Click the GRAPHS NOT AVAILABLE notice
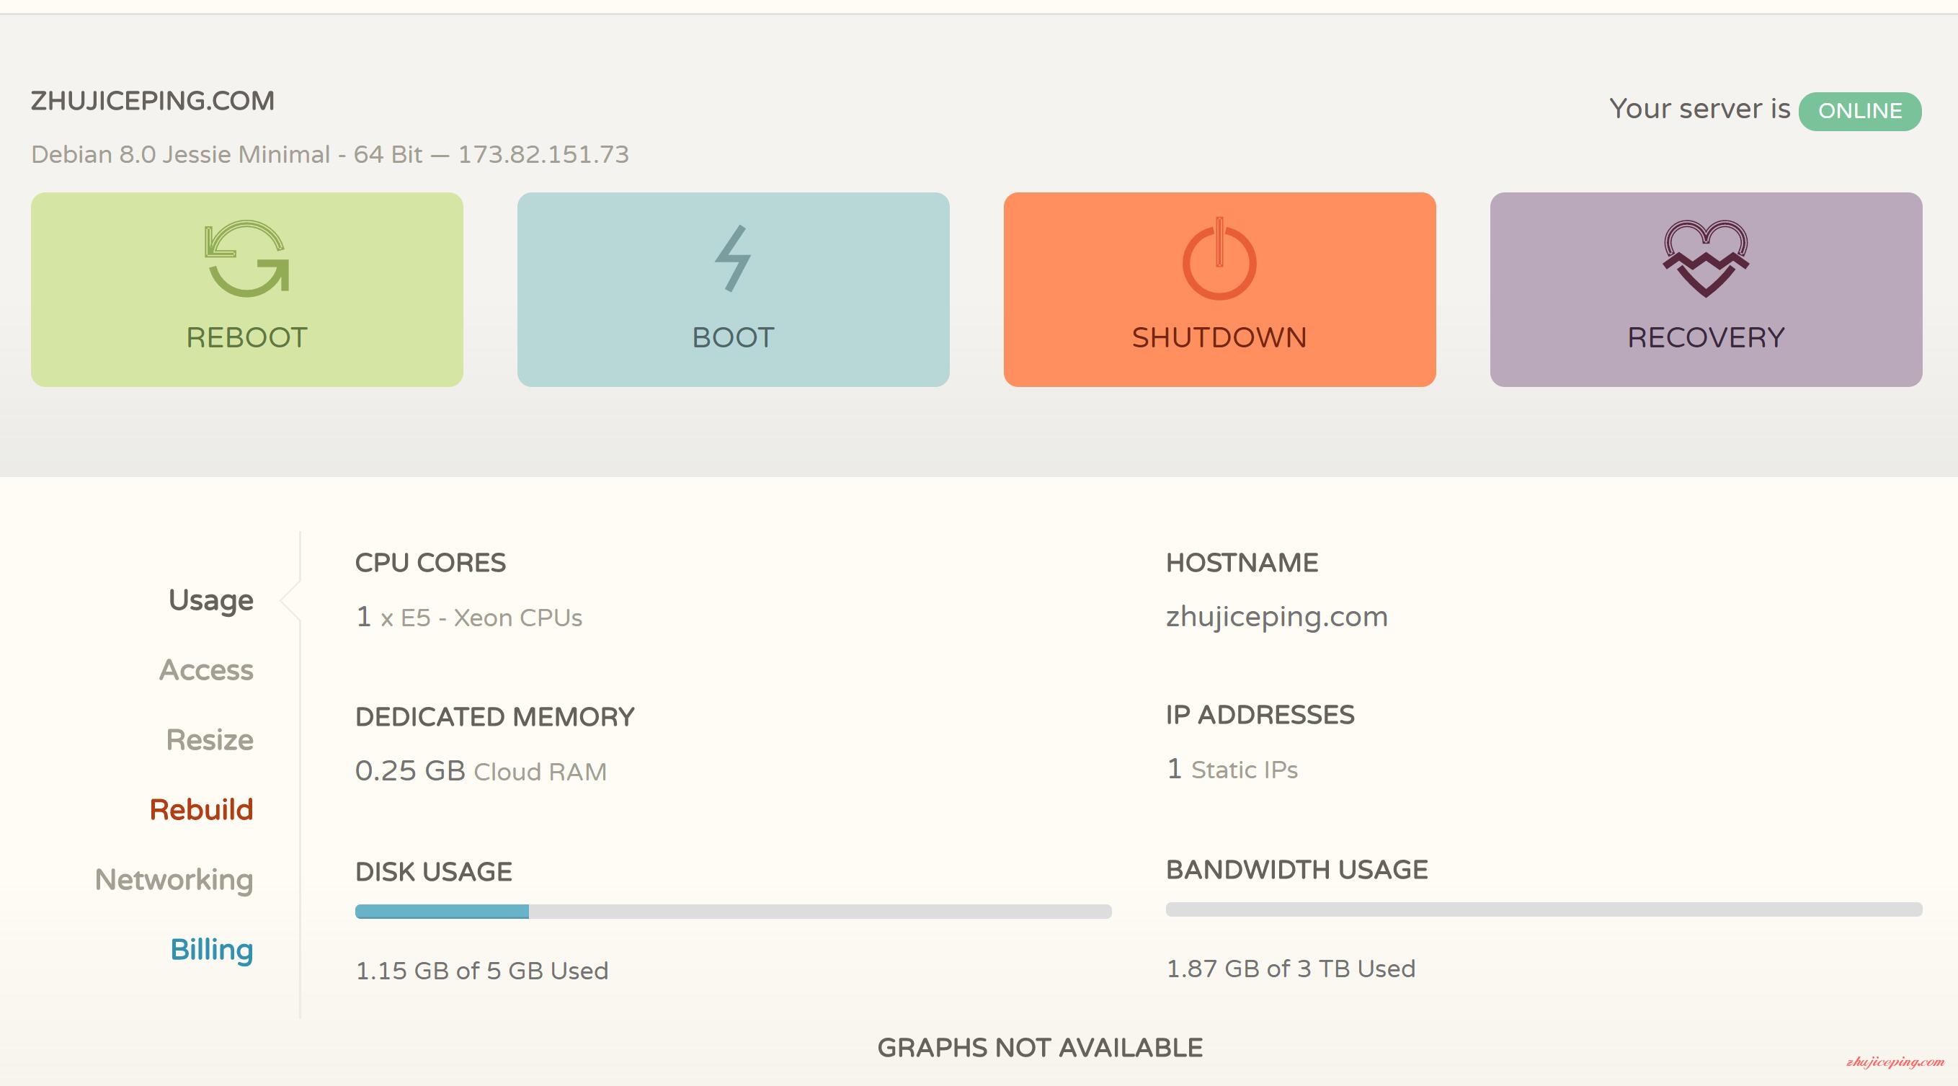The image size is (1958, 1086). (x=1040, y=1048)
